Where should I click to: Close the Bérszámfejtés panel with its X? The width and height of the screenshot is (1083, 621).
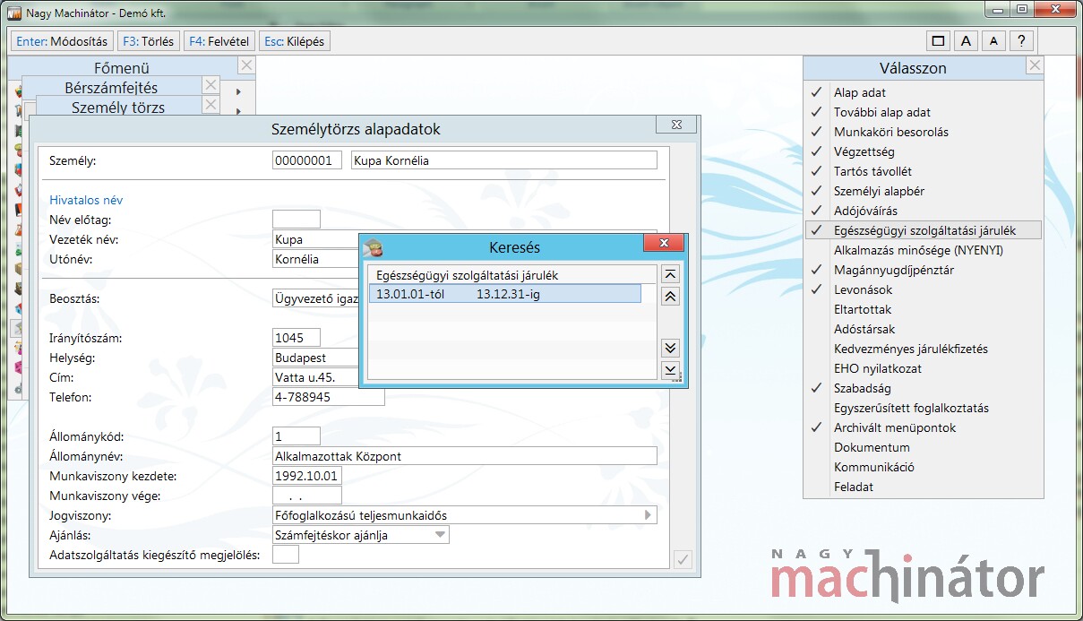211,85
